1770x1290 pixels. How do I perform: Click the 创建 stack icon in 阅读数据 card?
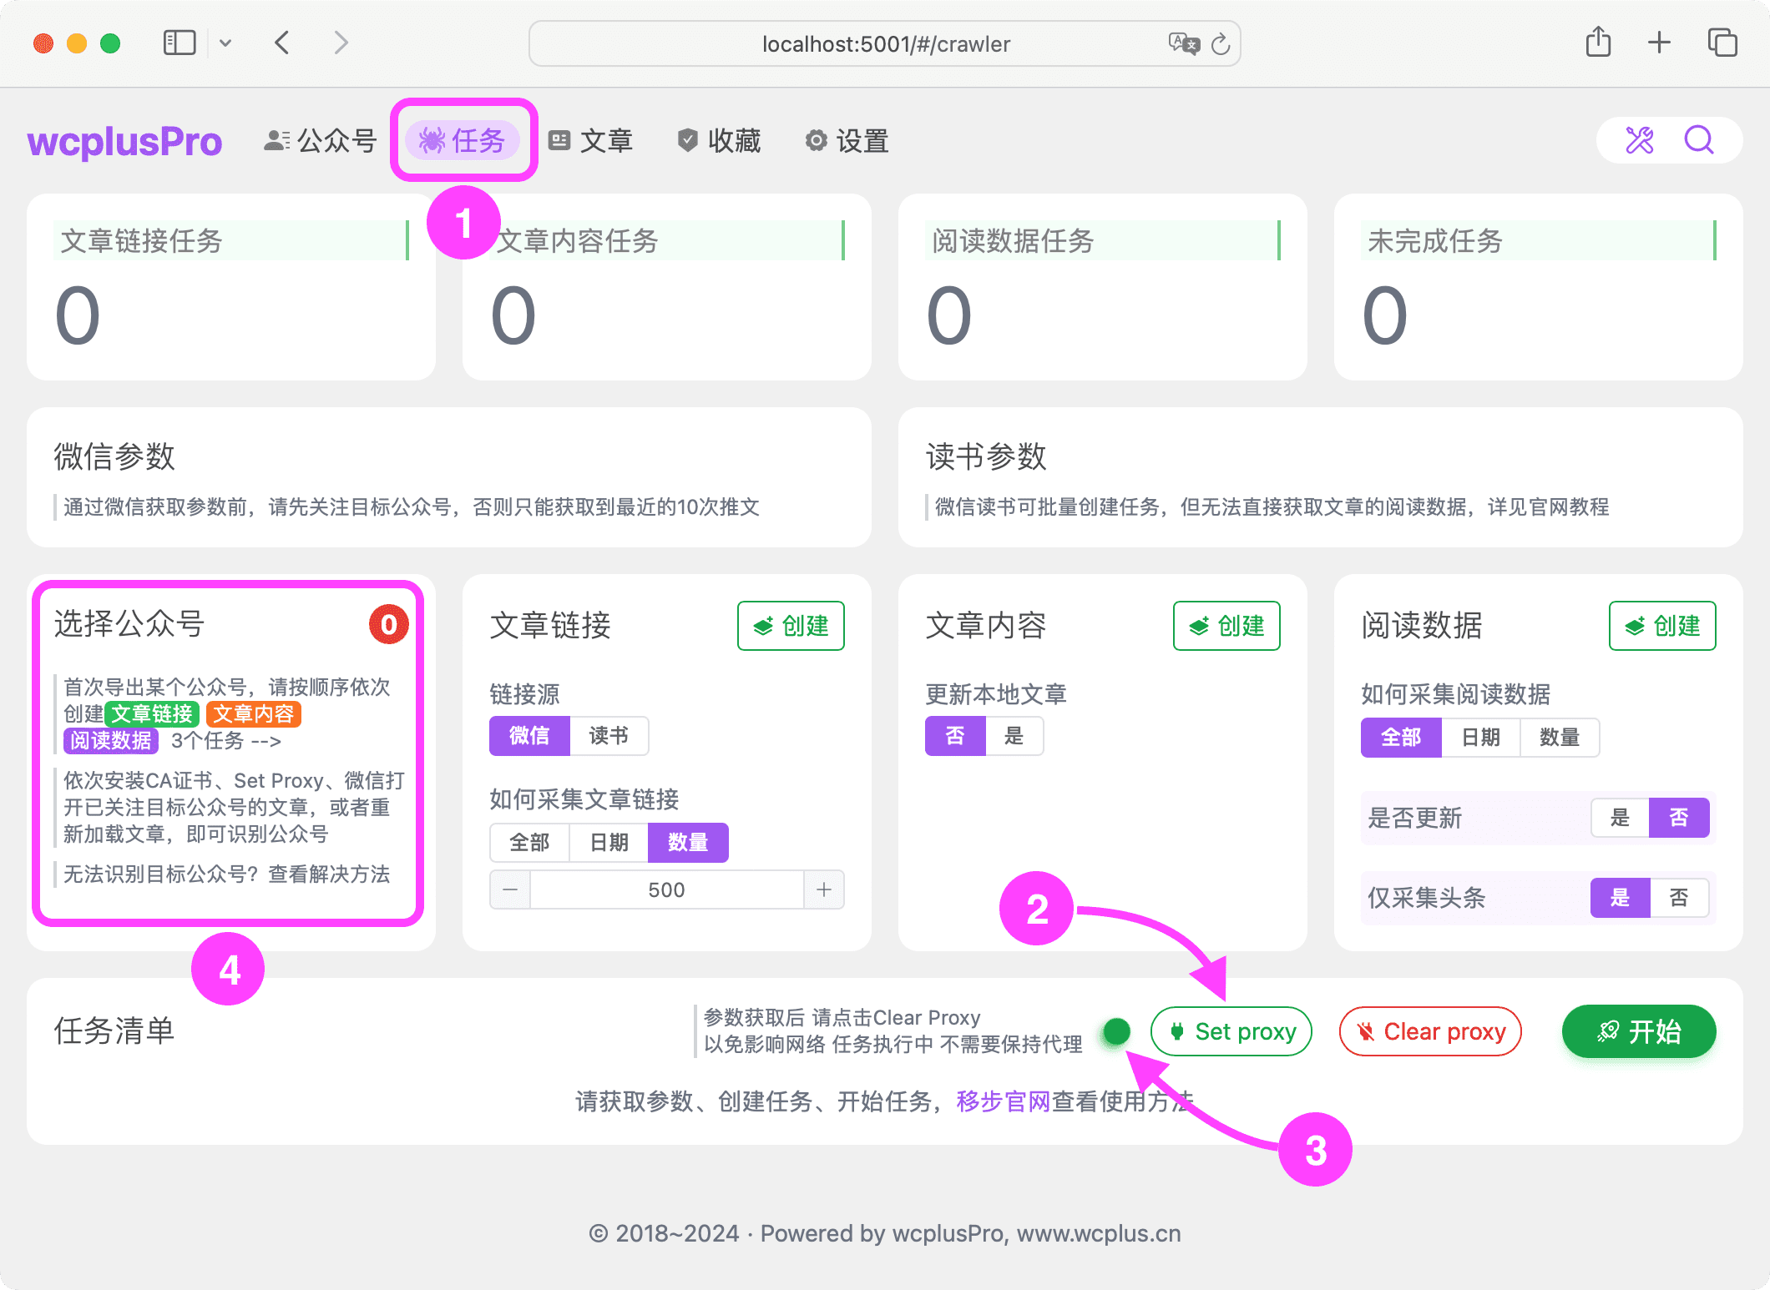(1636, 626)
